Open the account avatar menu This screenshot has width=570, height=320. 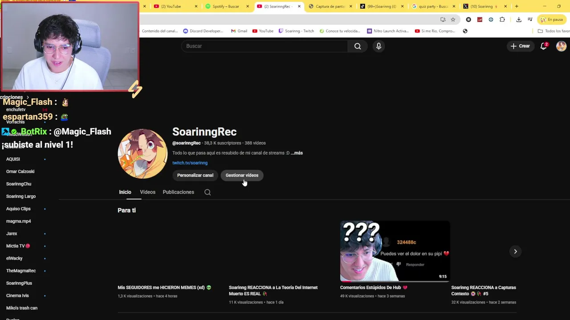(x=561, y=46)
